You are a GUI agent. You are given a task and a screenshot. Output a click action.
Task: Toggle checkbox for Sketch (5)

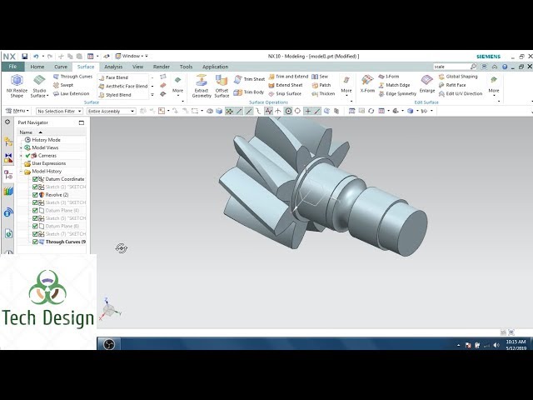(35, 218)
